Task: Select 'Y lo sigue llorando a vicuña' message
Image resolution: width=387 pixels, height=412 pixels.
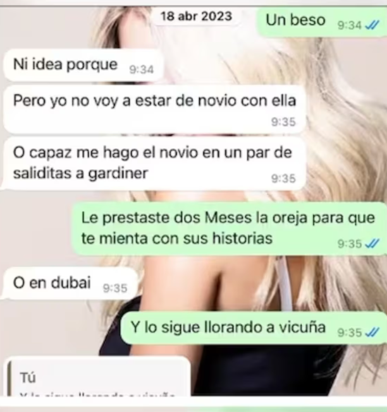Action: [x=254, y=328]
